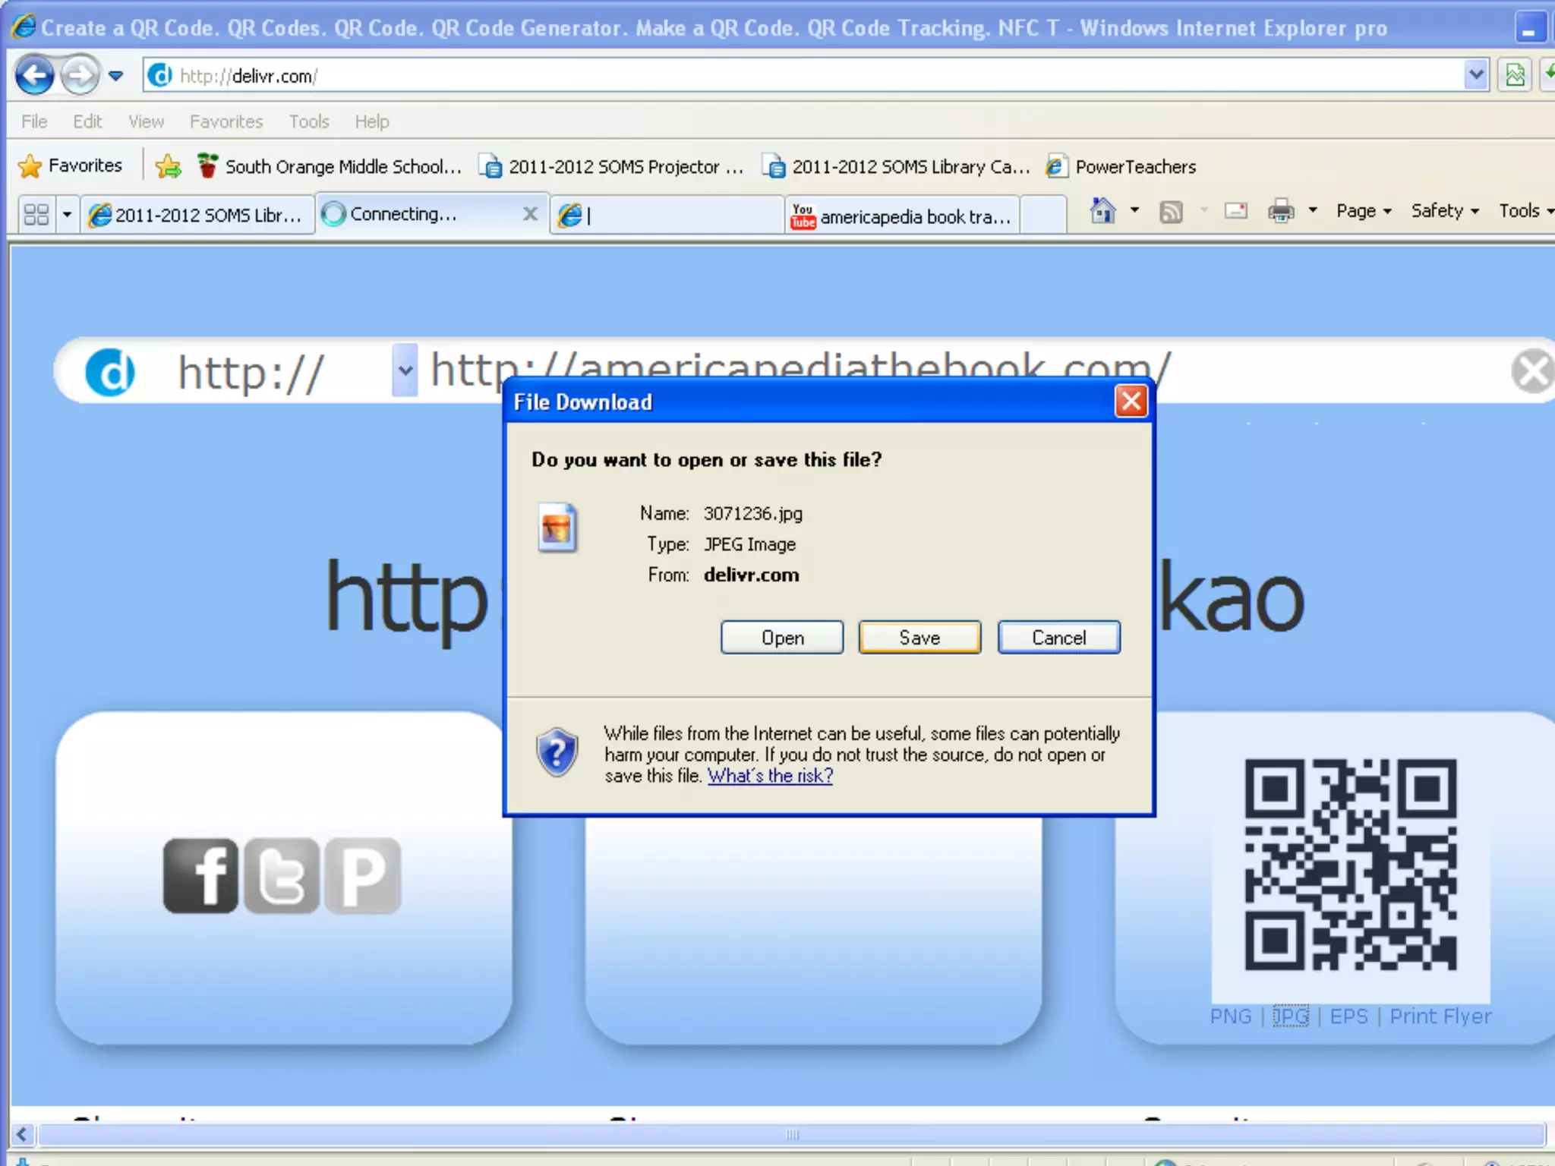The width and height of the screenshot is (1555, 1166).
Task: Click the Home icon in command bar
Action: (1102, 211)
